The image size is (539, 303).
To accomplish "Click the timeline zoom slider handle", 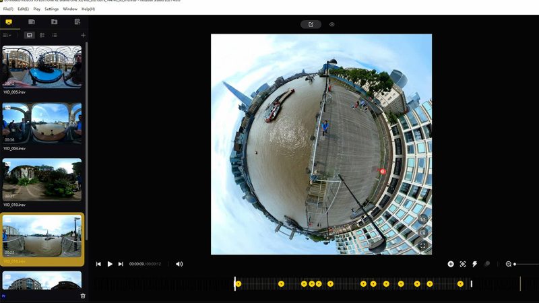I will 515,264.
